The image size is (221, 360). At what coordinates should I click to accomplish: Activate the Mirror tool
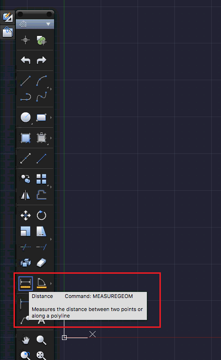[x=26, y=195]
